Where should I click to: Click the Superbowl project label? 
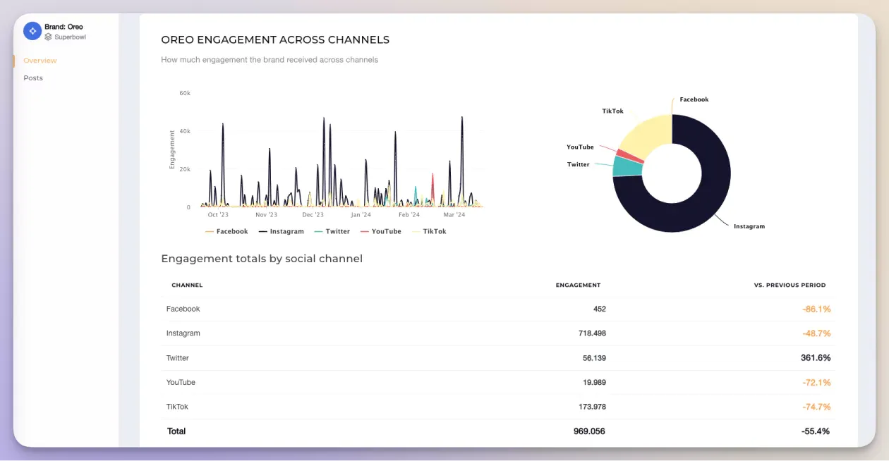[70, 37]
